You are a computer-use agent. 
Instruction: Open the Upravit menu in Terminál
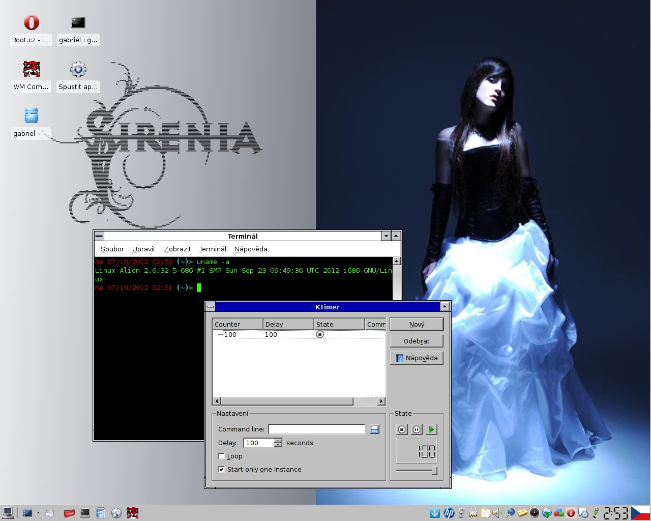(143, 249)
